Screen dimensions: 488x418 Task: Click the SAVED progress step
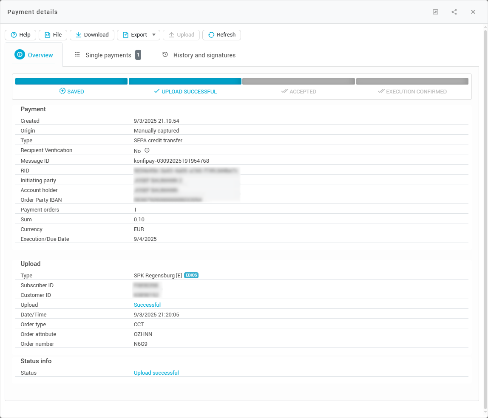(x=71, y=91)
